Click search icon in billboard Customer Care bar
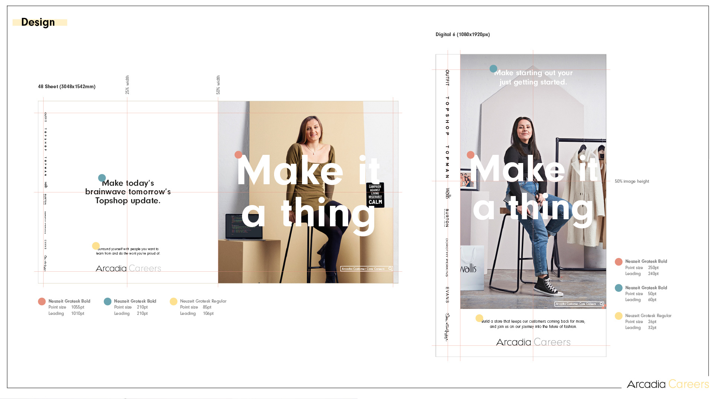The image size is (715, 399). [x=390, y=268]
